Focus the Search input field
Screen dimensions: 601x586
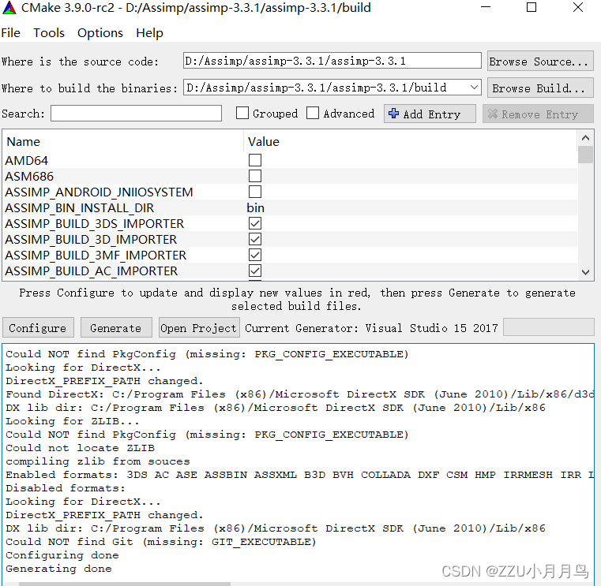point(136,114)
